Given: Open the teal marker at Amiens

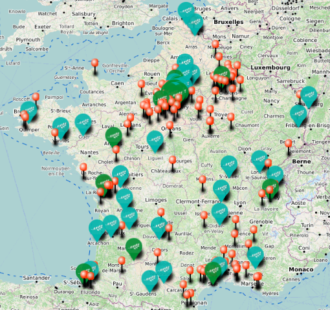Looking at the screenshot, I should [185, 63].
